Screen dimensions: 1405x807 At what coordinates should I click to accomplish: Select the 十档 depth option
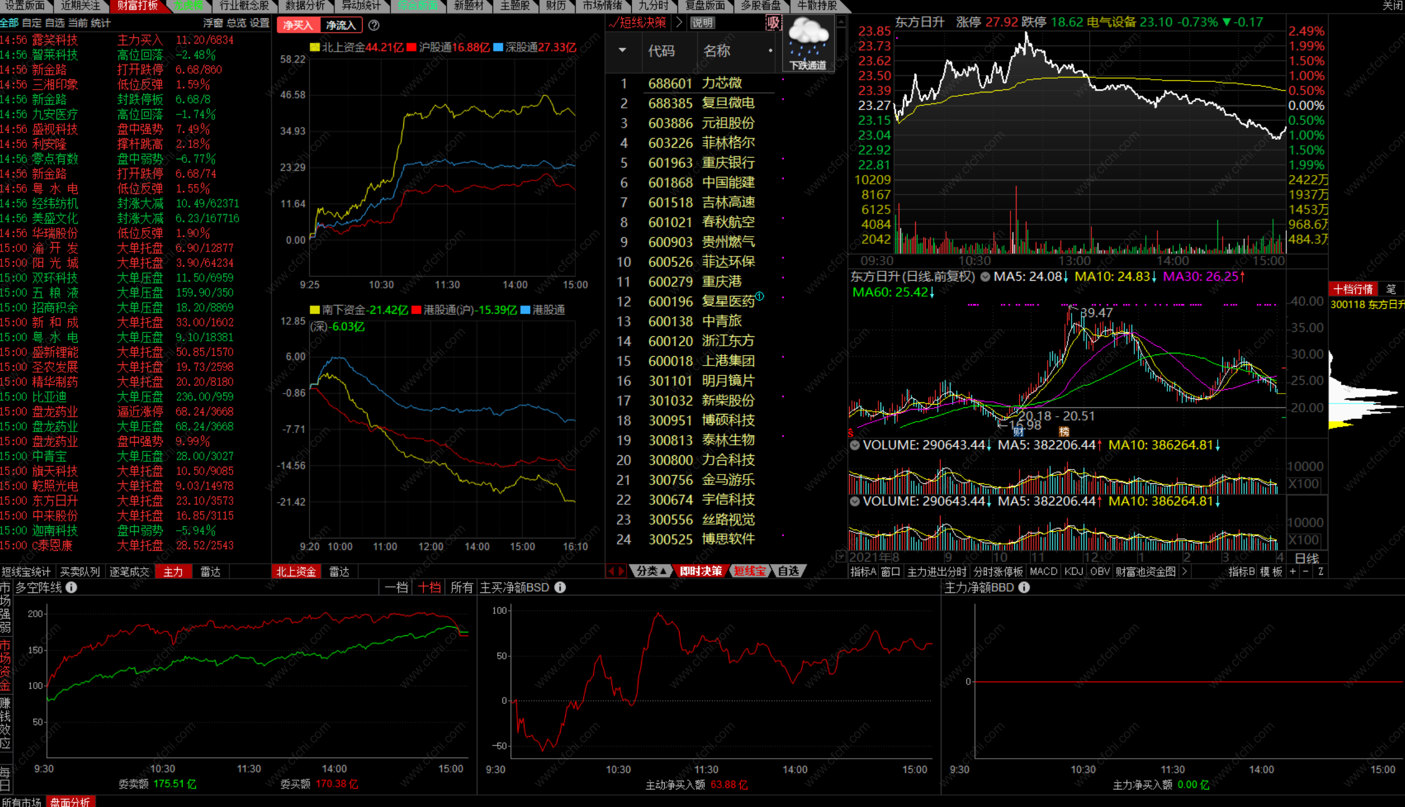click(429, 587)
